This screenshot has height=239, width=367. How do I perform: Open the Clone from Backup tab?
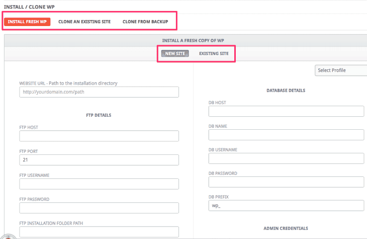point(145,22)
